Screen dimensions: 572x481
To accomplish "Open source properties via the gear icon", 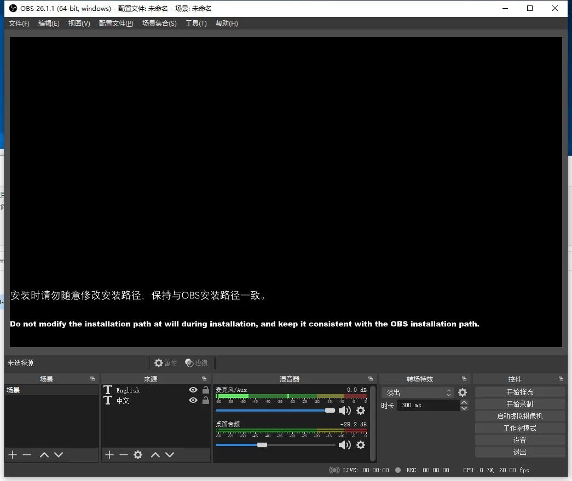I will click(x=137, y=454).
